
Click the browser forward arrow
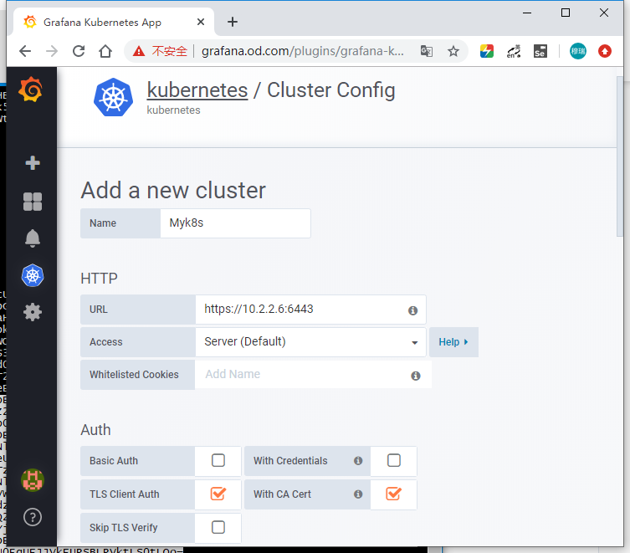point(52,51)
